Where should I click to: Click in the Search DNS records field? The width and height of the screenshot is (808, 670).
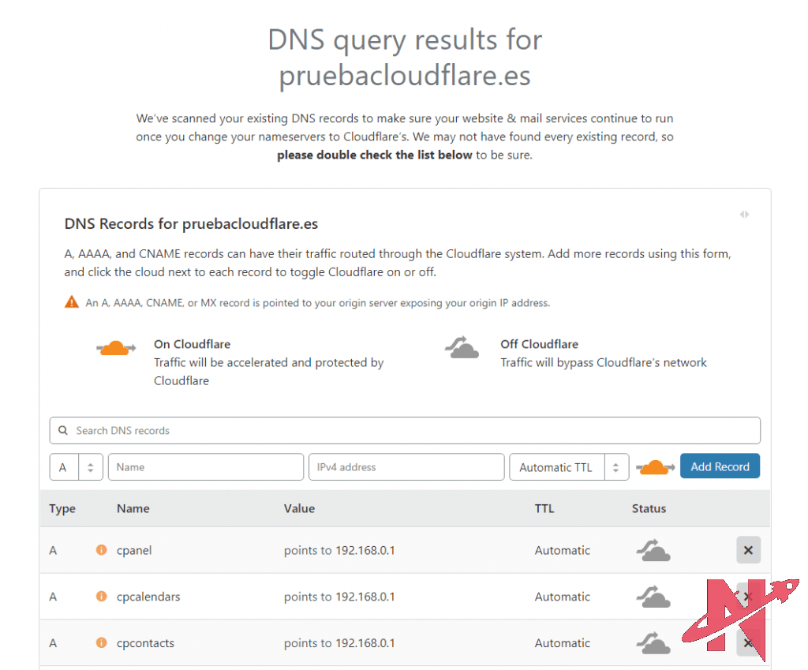point(410,431)
